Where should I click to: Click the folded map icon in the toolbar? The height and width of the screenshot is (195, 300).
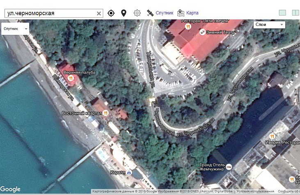tap(181, 13)
